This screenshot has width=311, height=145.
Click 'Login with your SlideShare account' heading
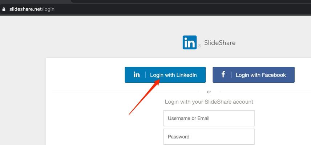click(x=209, y=102)
